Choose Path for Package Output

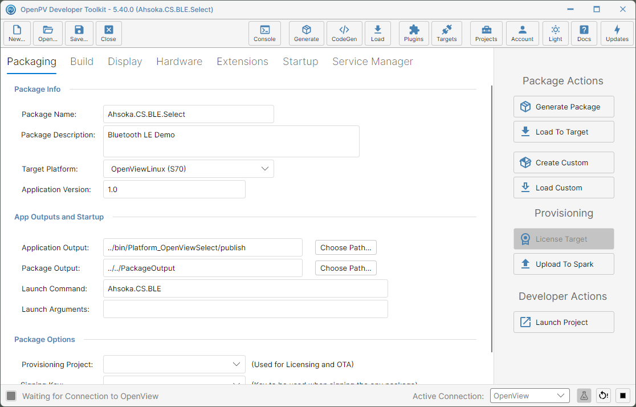[x=346, y=268]
